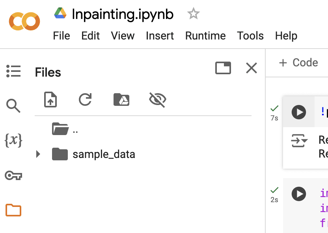Open the Runtime menu
328x233 pixels.
point(205,36)
